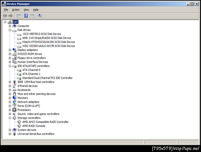Image resolution: width=201 pixels, height=152 pixels.
Task: Click the System devices category icon
Action: (x=14, y=130)
